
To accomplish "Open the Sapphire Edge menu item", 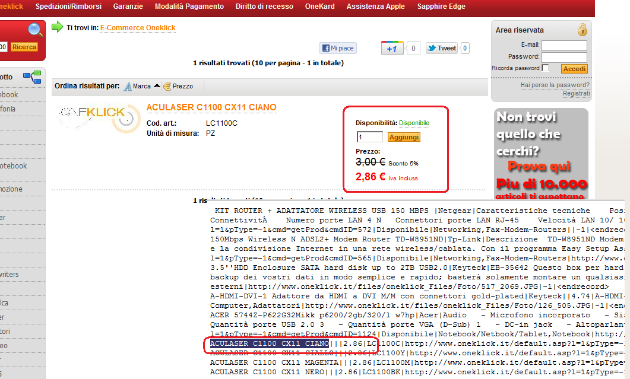I will 441,7.
